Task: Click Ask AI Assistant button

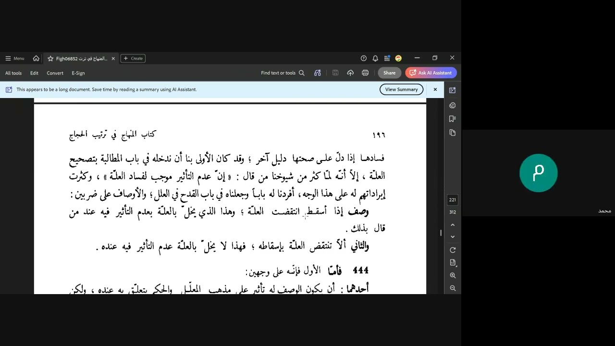Action: coord(431,73)
